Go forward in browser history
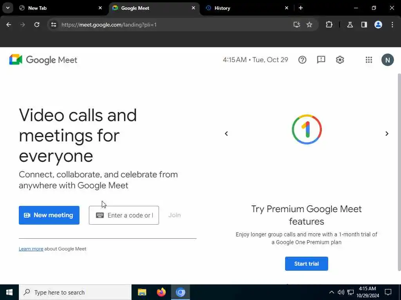The image size is (401, 300). coord(22,25)
